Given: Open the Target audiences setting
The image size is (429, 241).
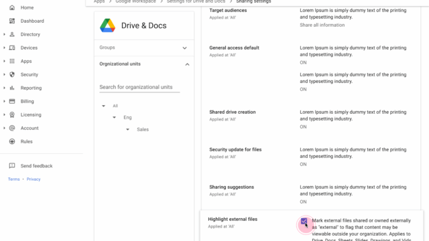Looking at the screenshot, I should (x=228, y=11).
